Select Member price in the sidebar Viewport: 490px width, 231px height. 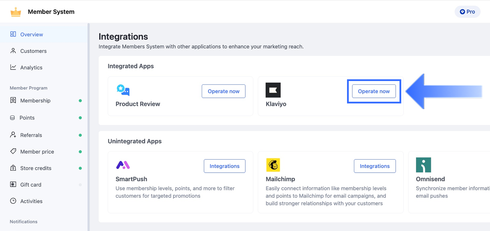point(37,152)
